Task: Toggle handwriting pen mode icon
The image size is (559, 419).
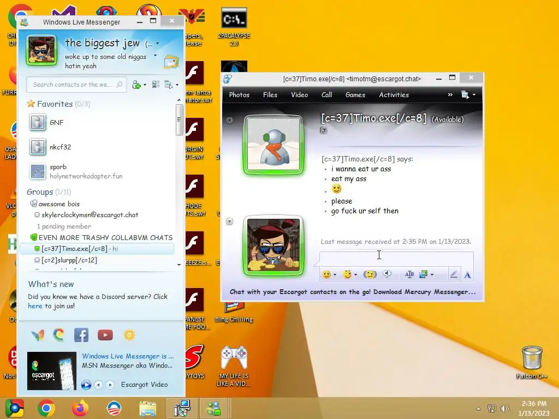Action: 454,274
